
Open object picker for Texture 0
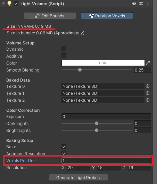pyautogui.click(x=148, y=86)
